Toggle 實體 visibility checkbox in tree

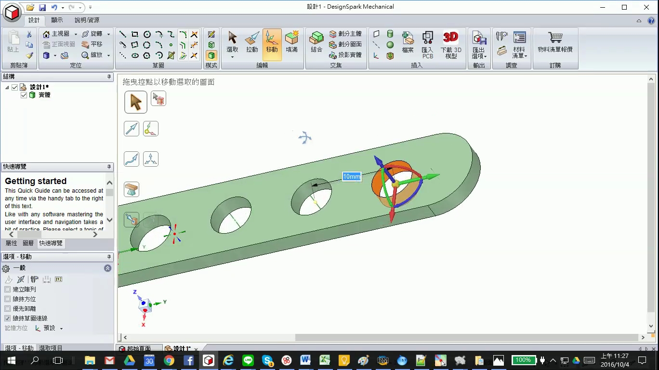24,95
